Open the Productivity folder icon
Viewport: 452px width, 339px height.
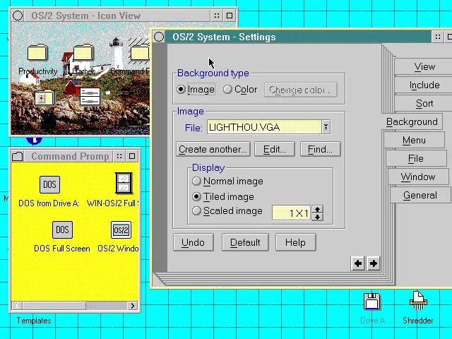click(37, 52)
